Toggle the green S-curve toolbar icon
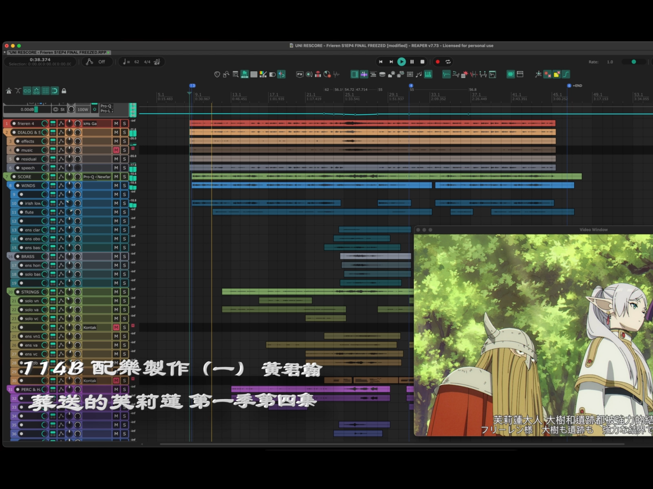653x489 pixels. [x=566, y=75]
